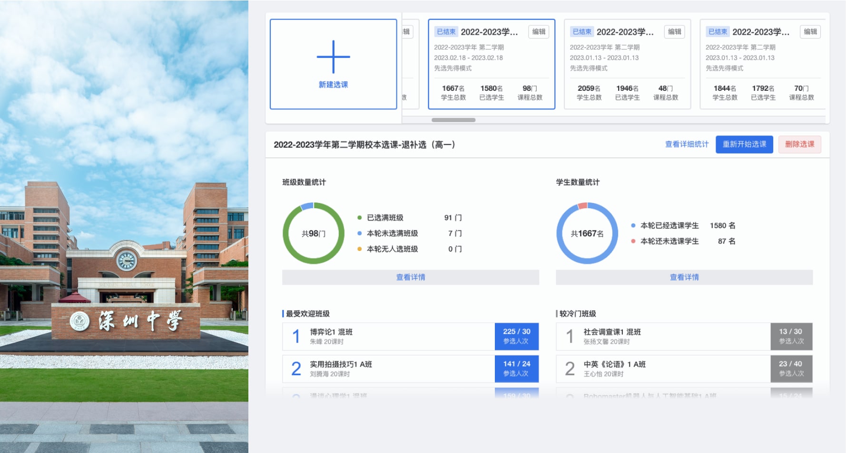Open 查看详情 under class count statistics

point(410,277)
